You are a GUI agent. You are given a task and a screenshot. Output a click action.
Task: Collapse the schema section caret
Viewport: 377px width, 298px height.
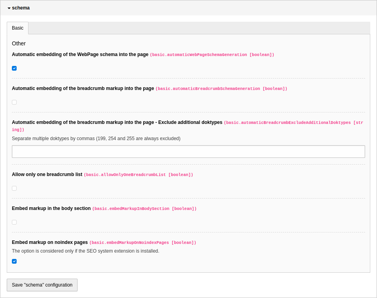9,8
